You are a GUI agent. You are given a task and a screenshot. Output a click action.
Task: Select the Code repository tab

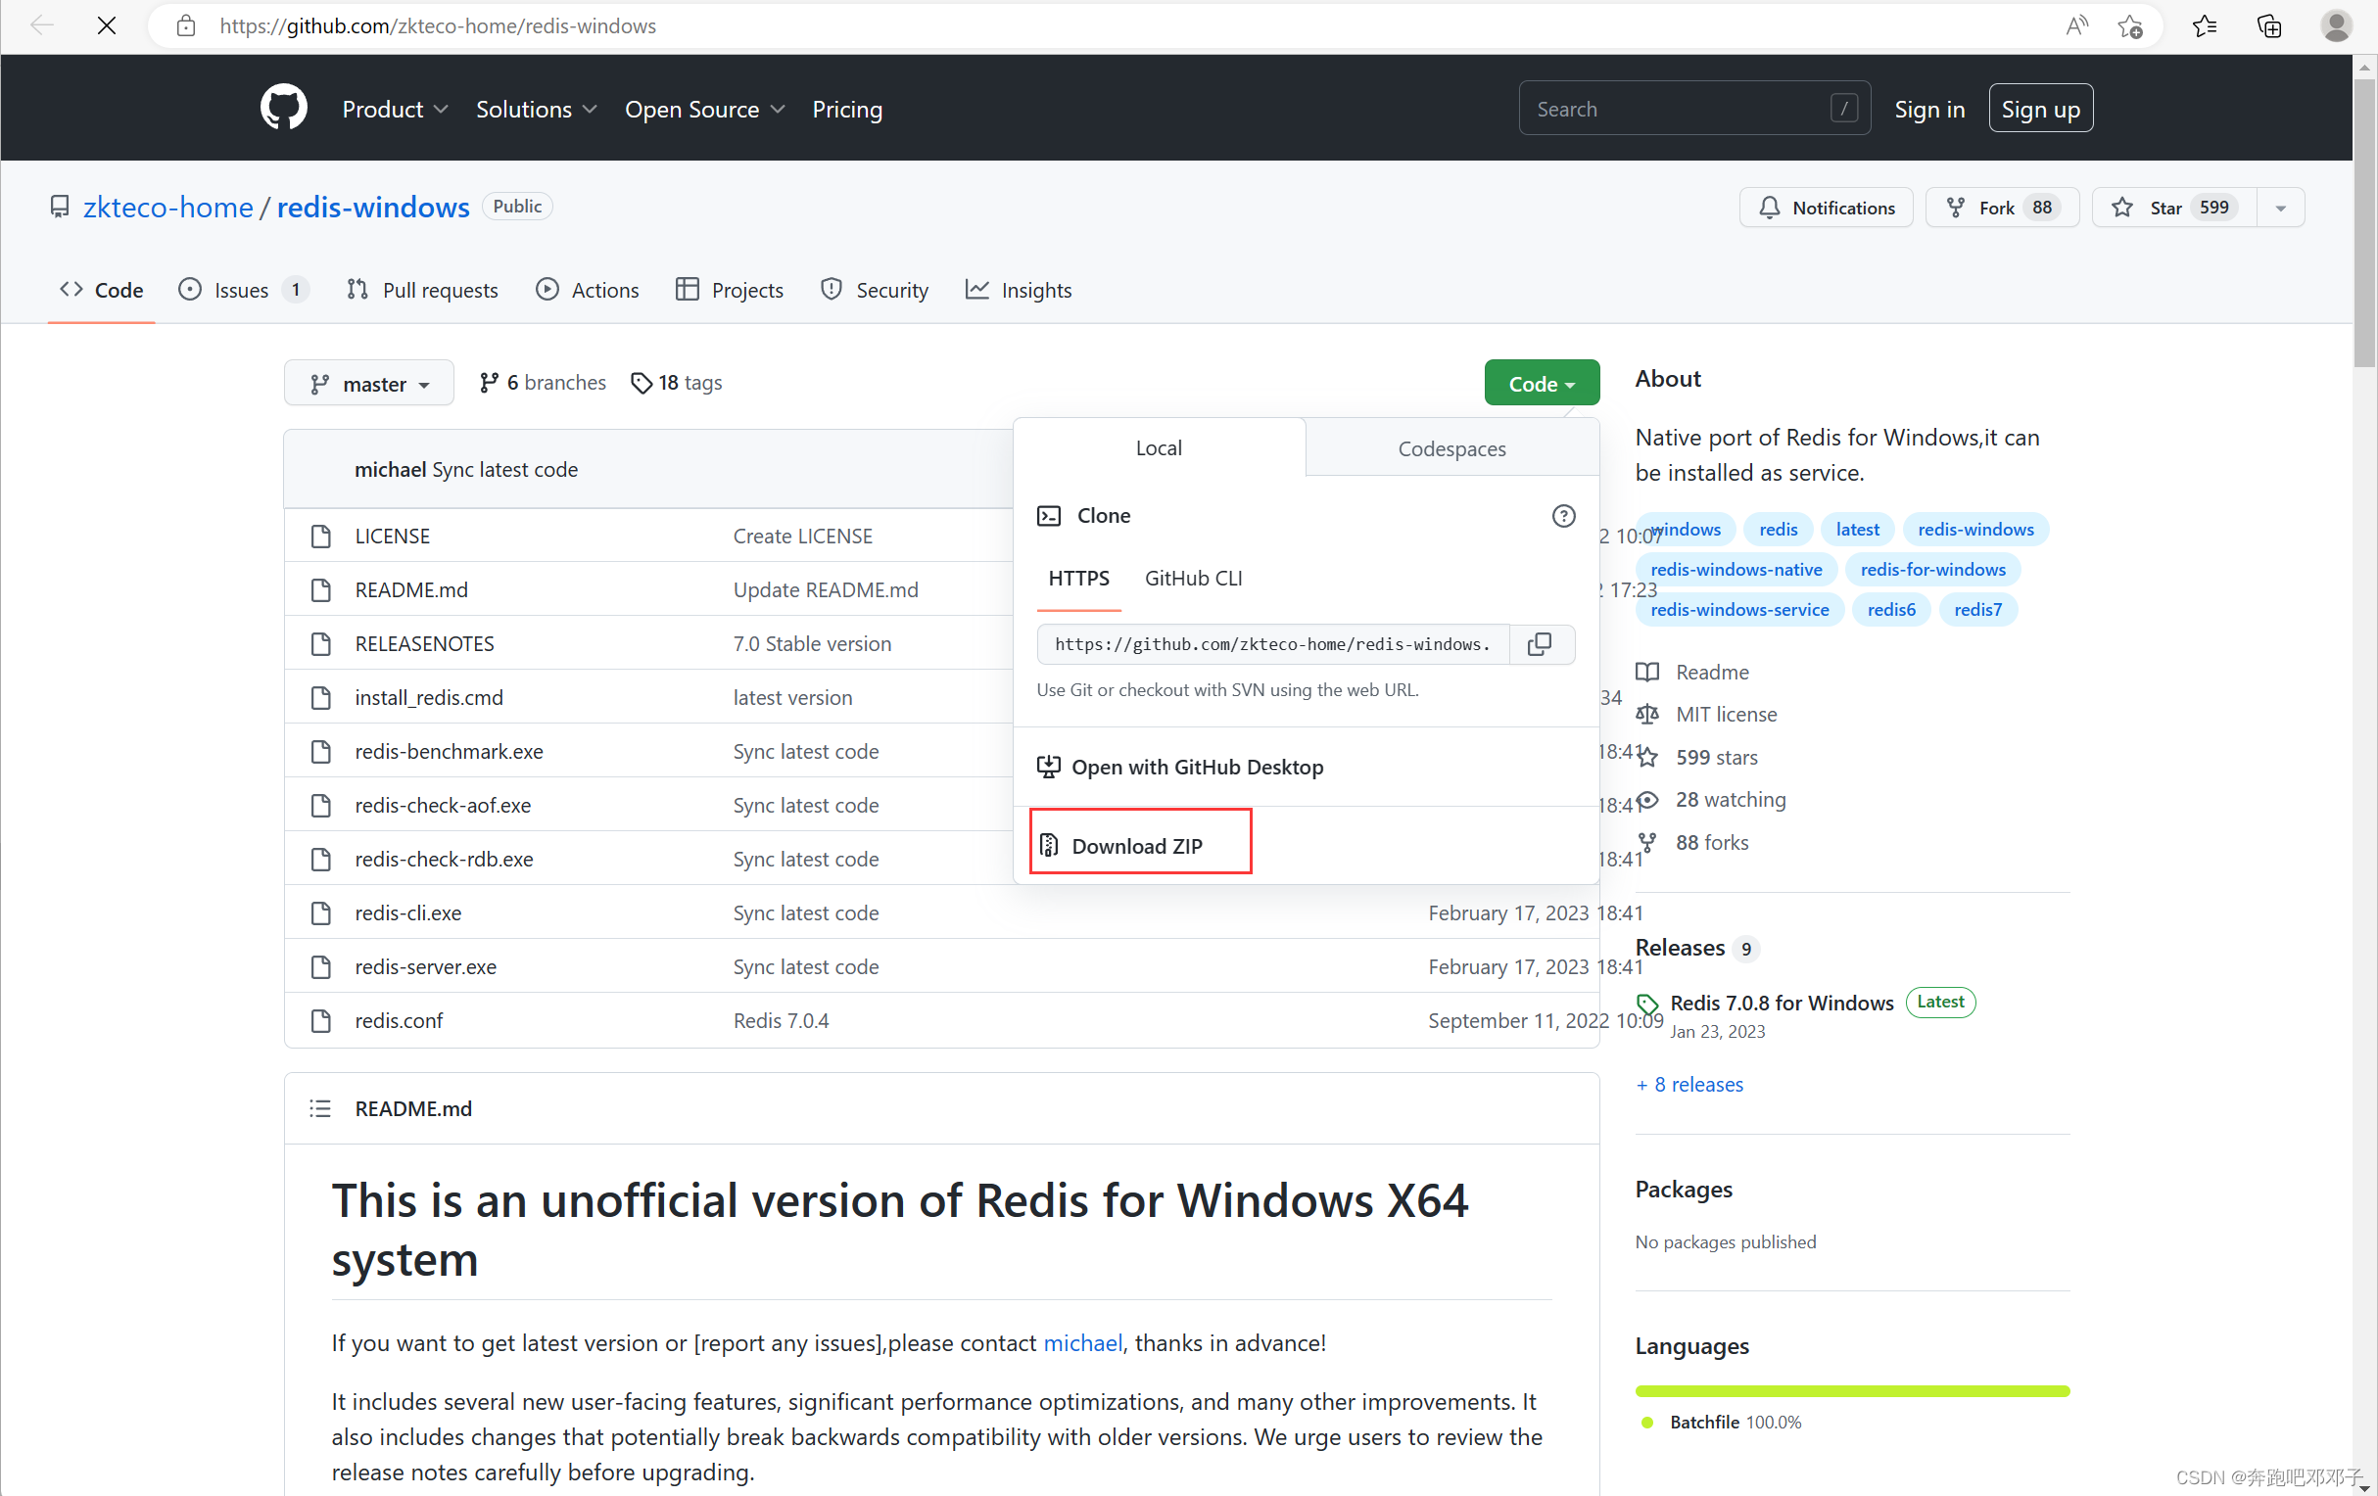pos(102,290)
